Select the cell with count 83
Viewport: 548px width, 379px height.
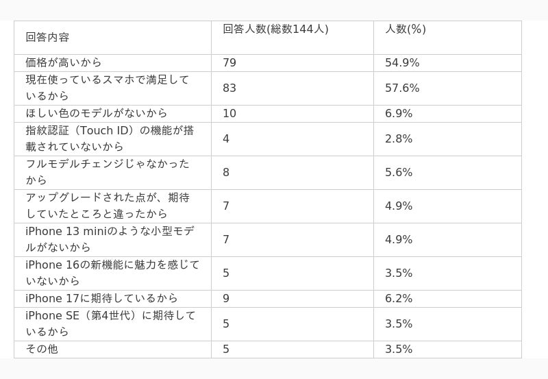click(x=229, y=88)
